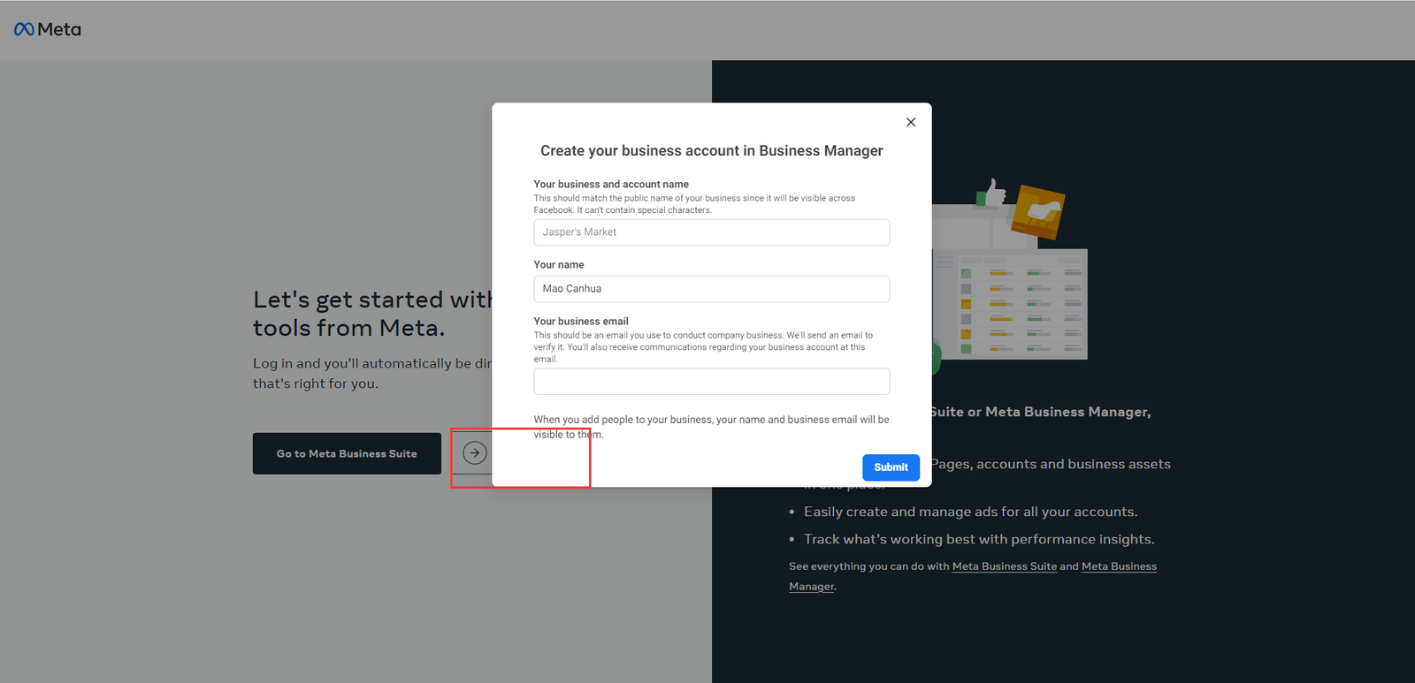Open the Meta Business Suite link

(1004, 566)
